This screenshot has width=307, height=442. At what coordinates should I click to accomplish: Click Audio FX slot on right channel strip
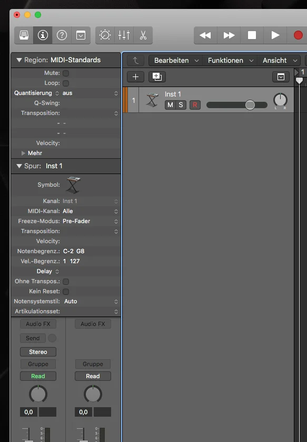pyautogui.click(x=93, y=324)
